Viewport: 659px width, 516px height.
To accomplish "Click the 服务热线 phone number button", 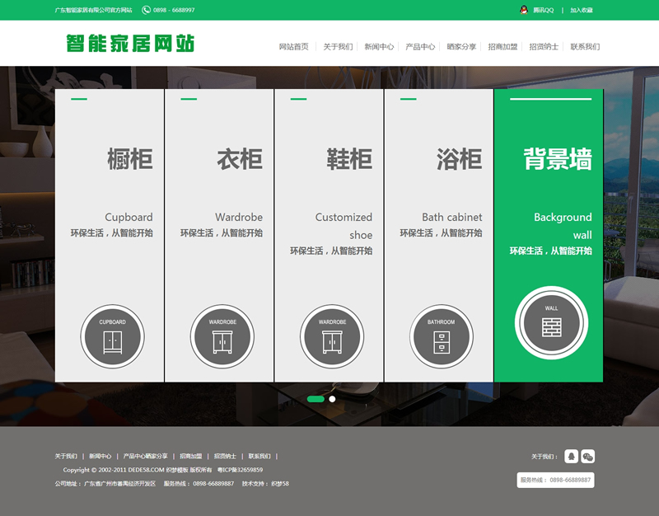I will click(555, 480).
